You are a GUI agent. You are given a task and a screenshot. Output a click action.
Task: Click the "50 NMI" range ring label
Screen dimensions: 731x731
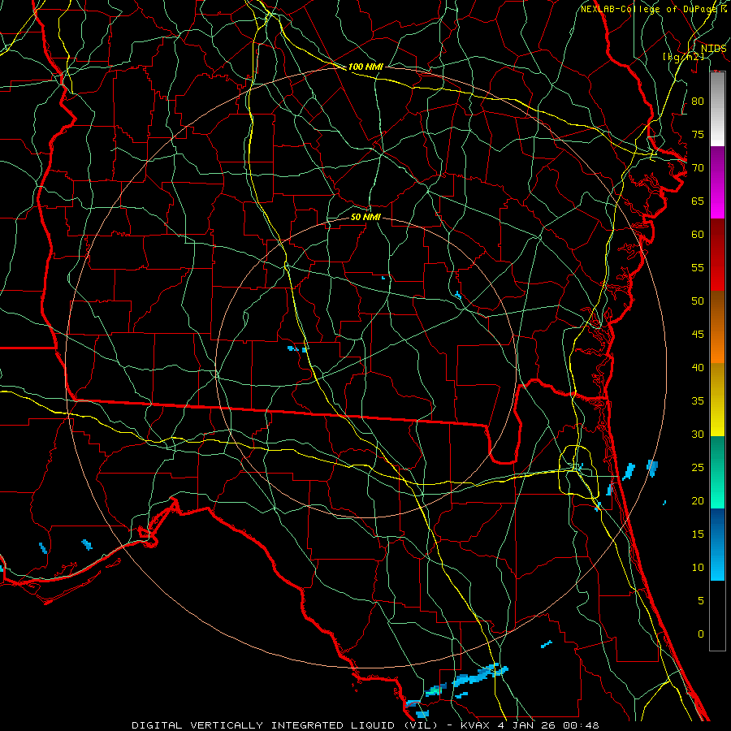365,217
